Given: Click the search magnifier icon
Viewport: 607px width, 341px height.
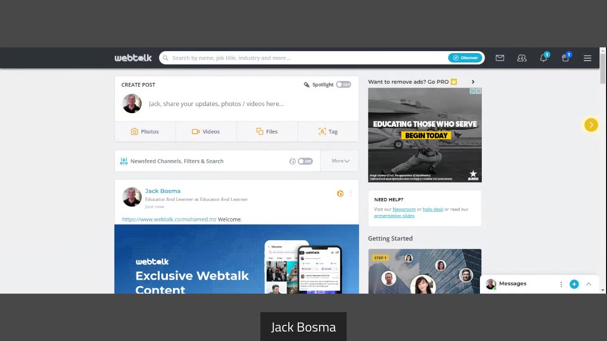Looking at the screenshot, I should coord(166,58).
